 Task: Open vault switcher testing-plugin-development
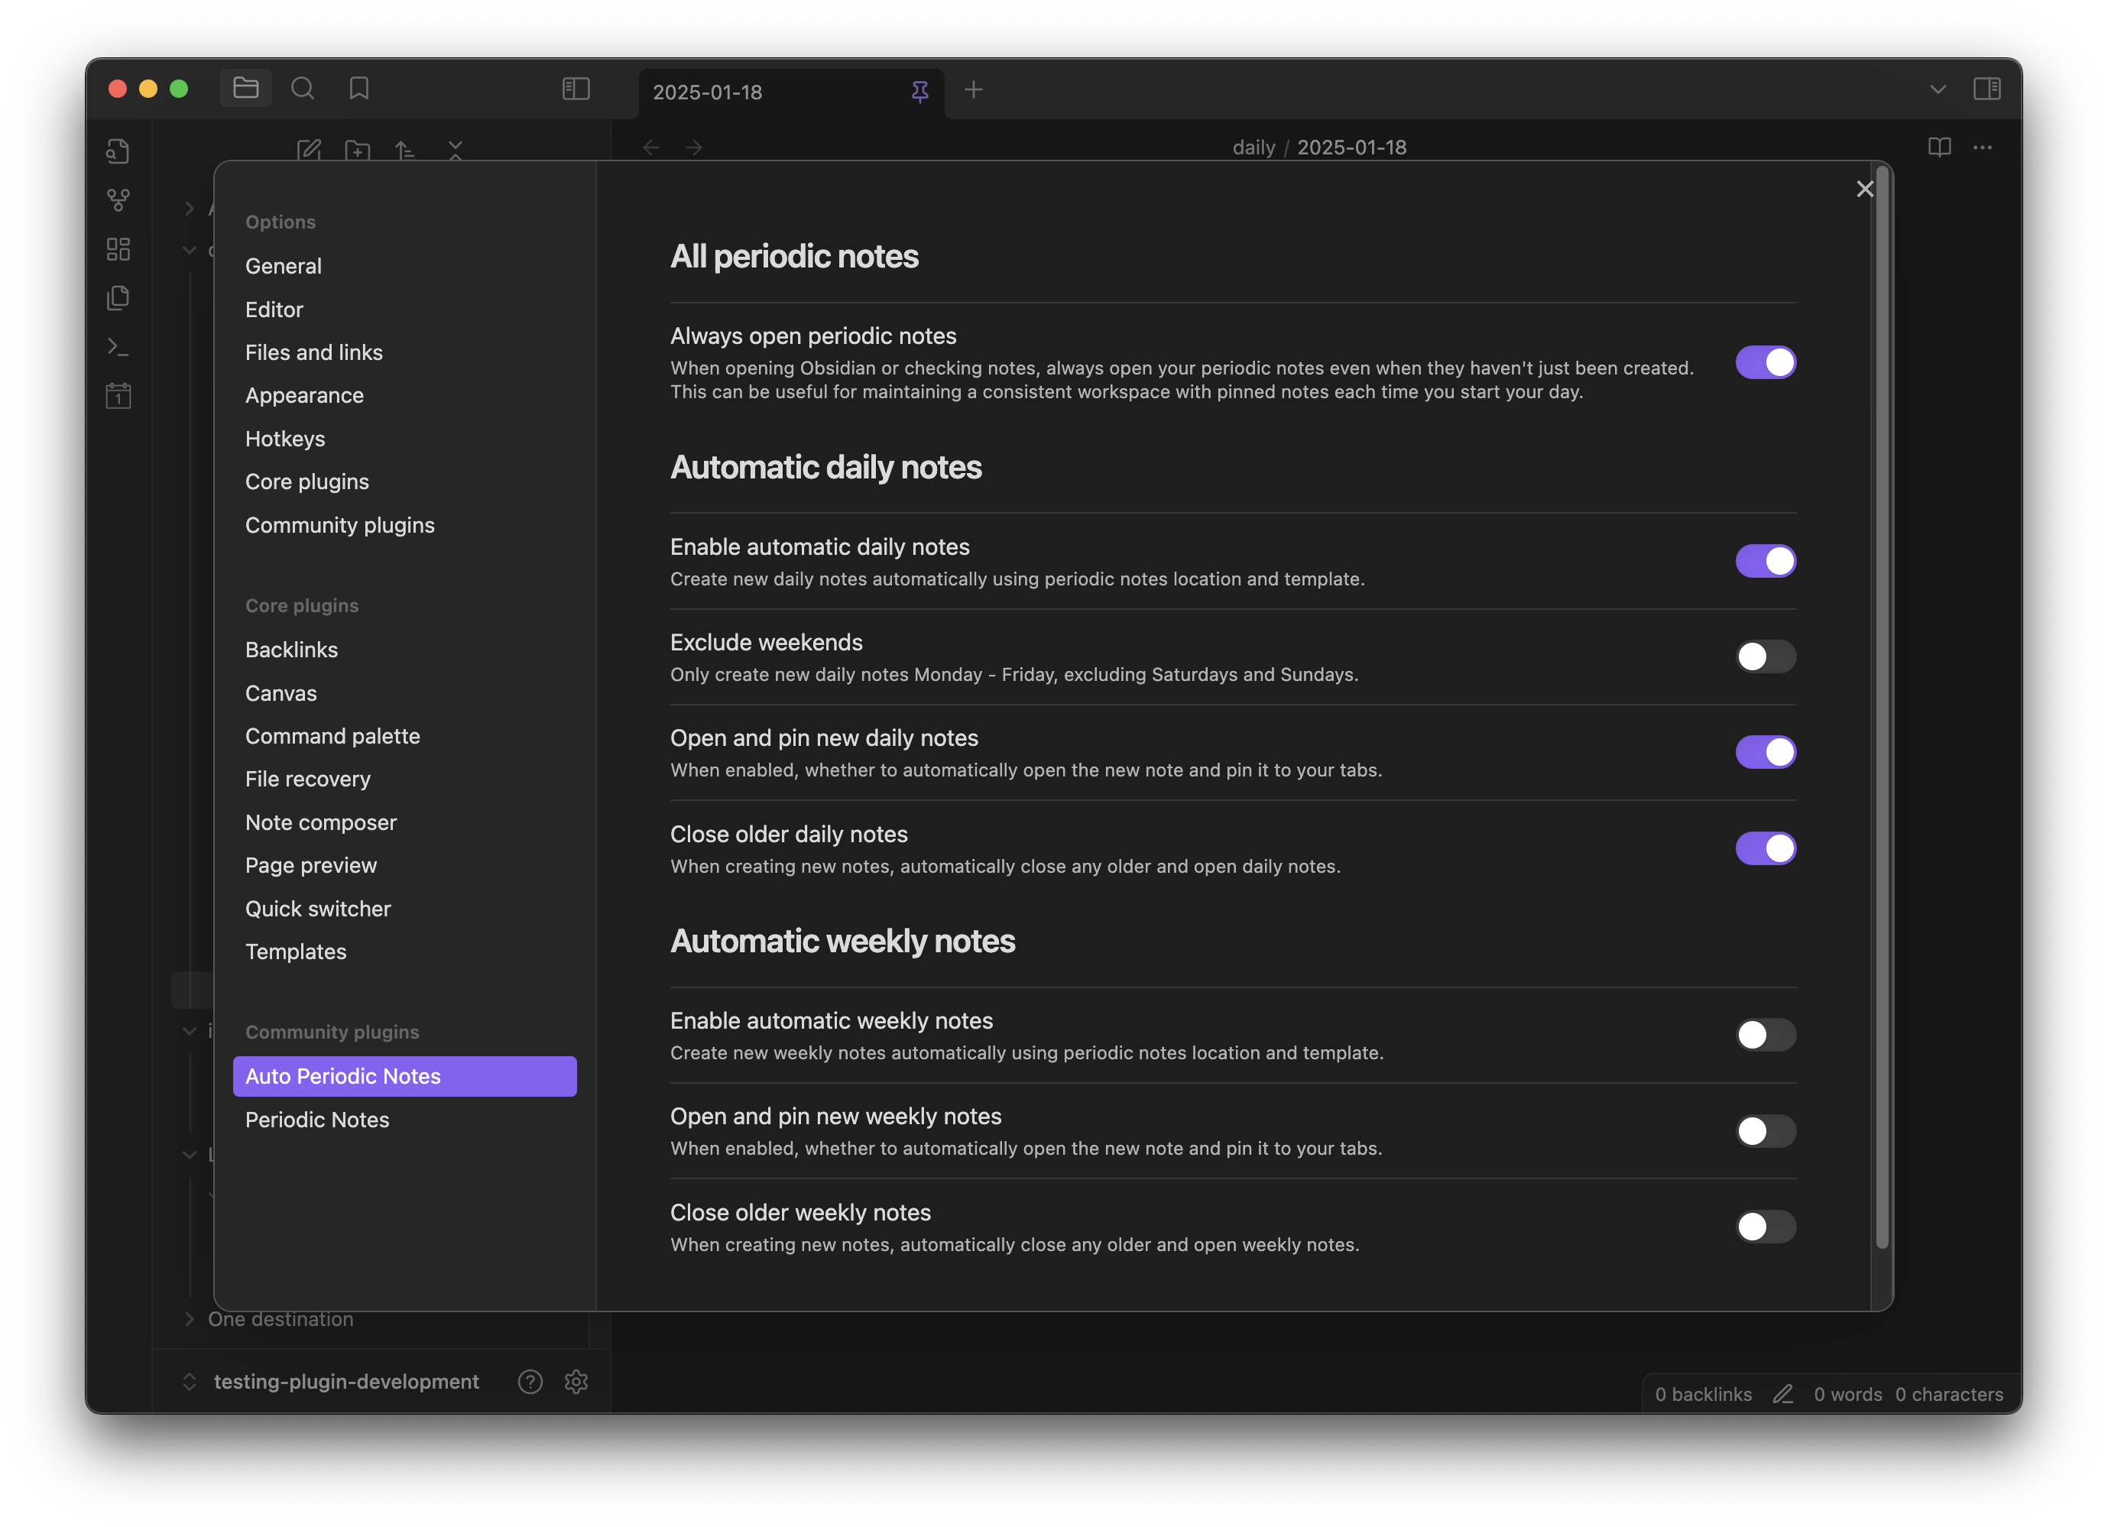pyautogui.click(x=345, y=1381)
